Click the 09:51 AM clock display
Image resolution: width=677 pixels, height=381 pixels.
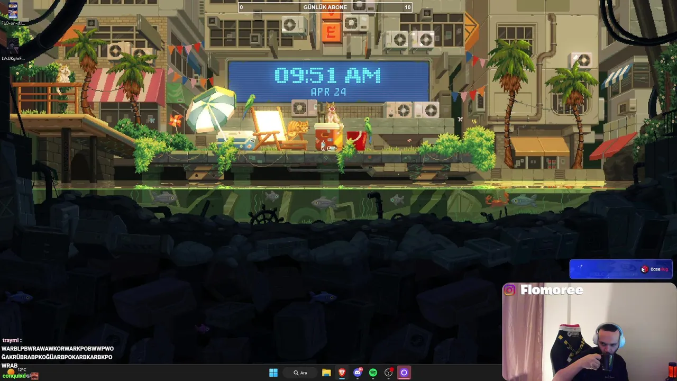tap(328, 76)
